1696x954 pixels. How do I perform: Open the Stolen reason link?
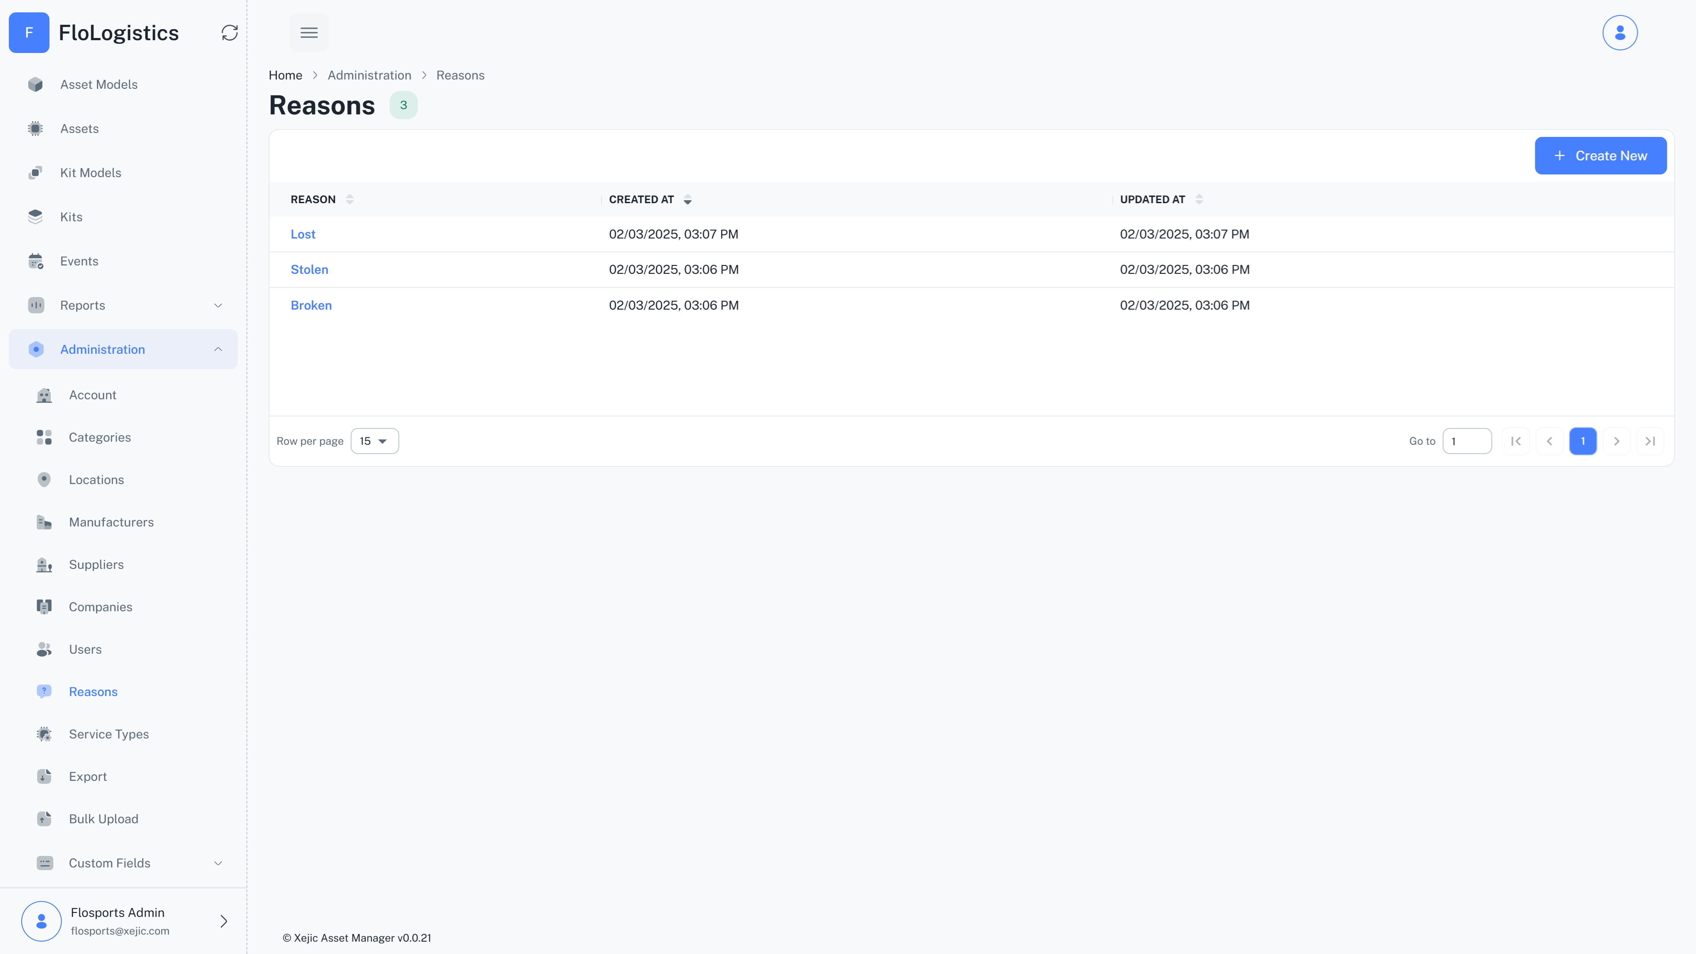coord(309,269)
